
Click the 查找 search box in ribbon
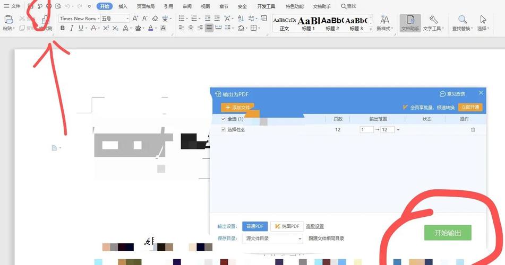point(348,6)
